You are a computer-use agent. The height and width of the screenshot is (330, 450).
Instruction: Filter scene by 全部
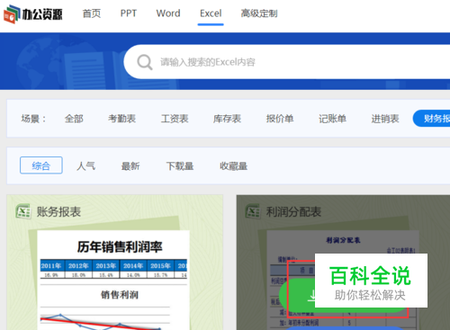tap(74, 119)
